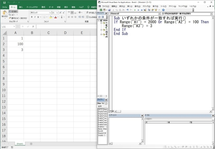Close the Project Explorer panel
215x149 pixels.
tap(106, 13)
